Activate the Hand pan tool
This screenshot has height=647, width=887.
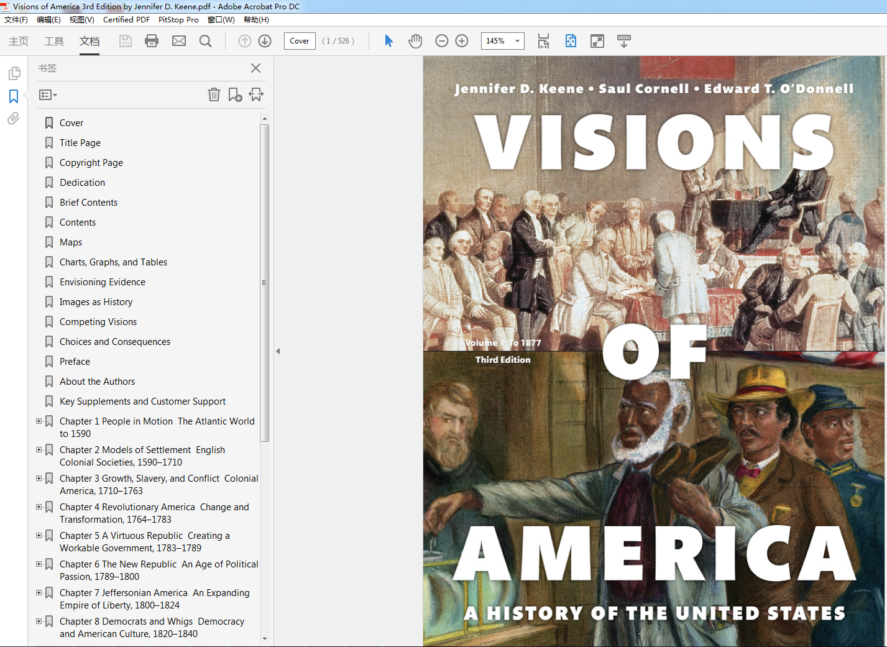415,41
